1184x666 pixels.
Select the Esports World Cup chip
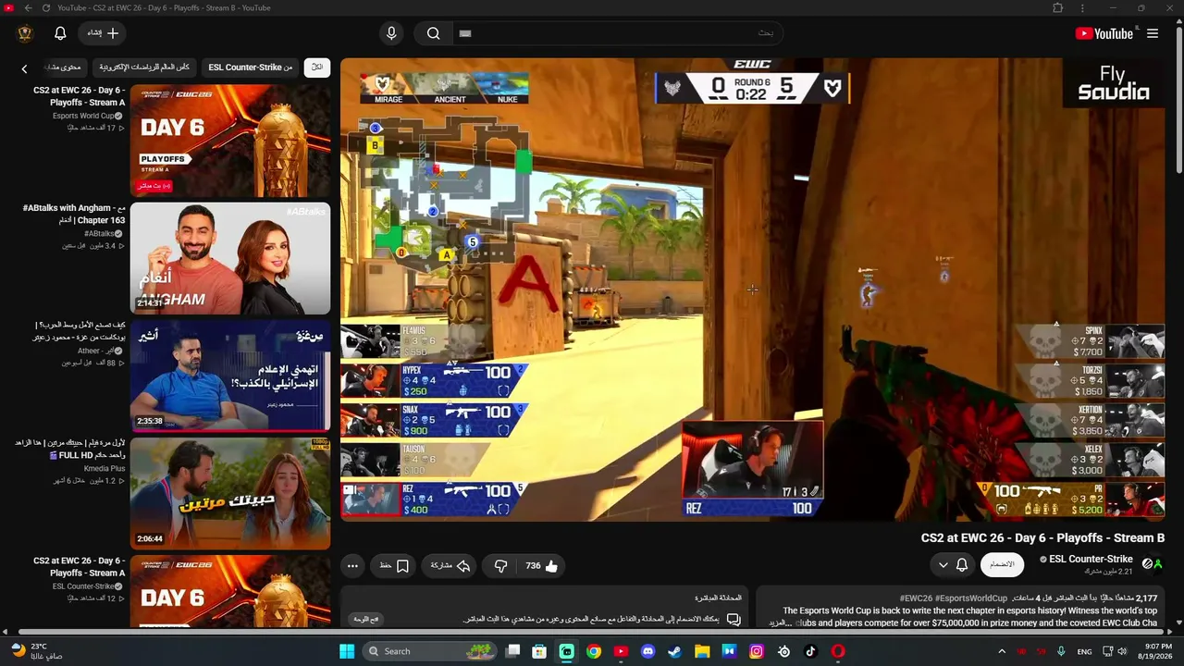point(144,68)
